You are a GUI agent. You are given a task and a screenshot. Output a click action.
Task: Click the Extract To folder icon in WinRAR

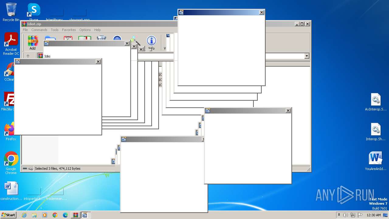[x=50, y=38]
